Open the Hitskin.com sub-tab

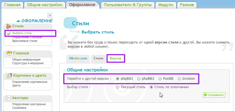click(78, 59)
